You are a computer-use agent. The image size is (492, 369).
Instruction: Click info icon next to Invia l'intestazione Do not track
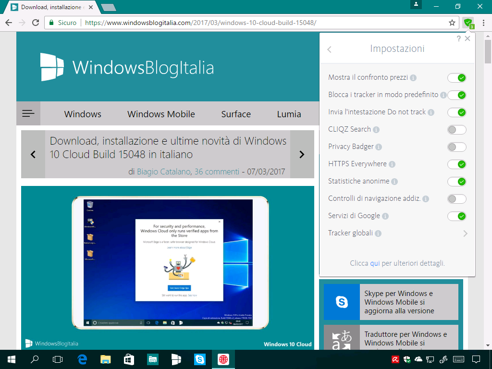click(x=431, y=112)
